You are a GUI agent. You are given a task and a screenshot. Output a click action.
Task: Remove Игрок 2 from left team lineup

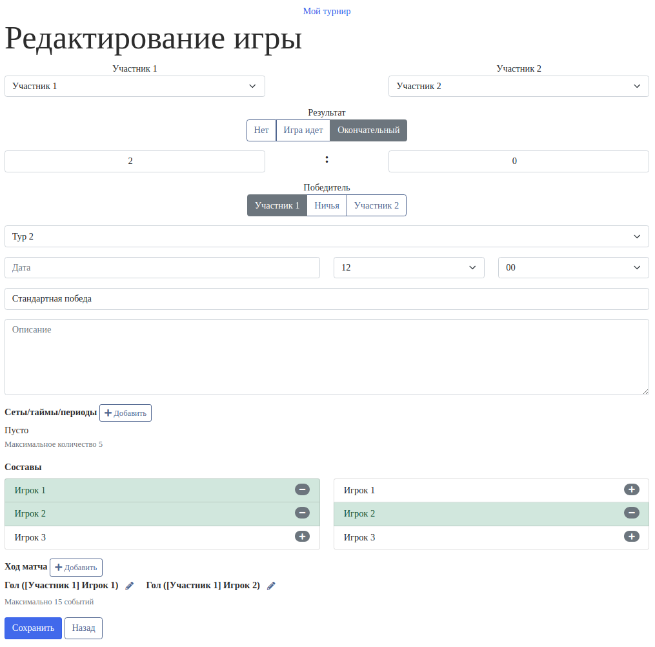(x=302, y=513)
